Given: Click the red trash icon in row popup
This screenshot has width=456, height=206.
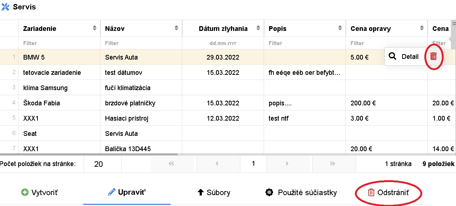Looking at the screenshot, I should pos(433,57).
